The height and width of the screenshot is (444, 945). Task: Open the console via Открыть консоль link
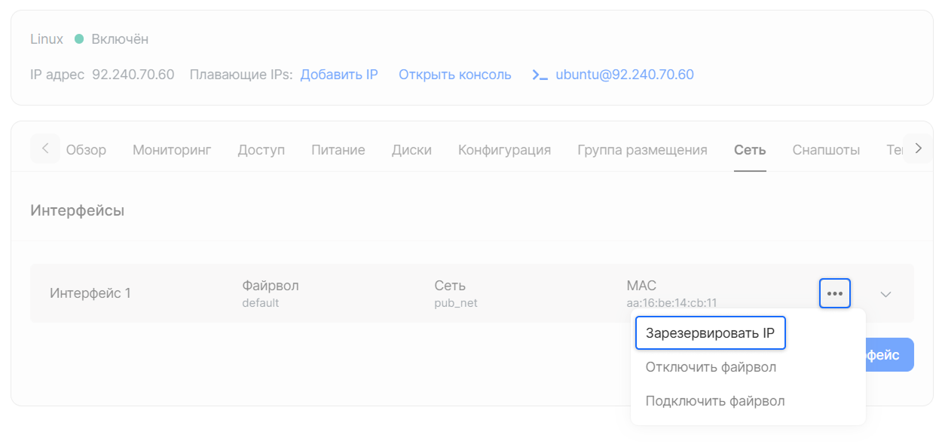tap(455, 75)
